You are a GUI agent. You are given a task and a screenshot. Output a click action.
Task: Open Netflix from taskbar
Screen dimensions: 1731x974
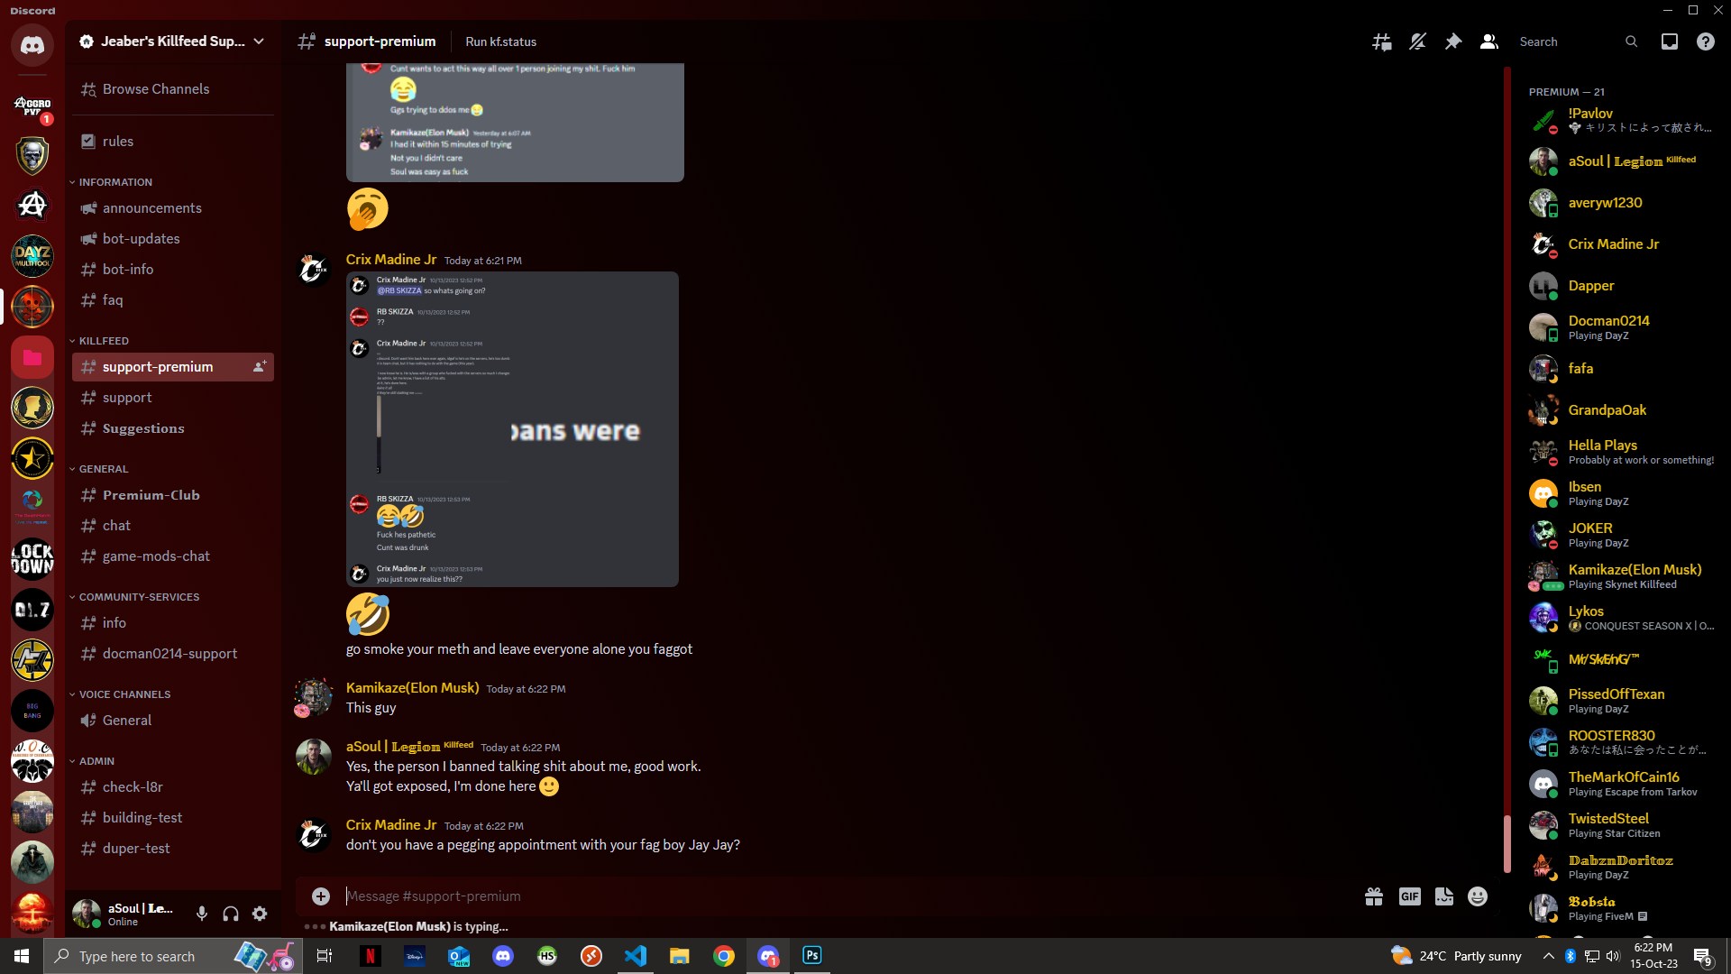tap(370, 956)
